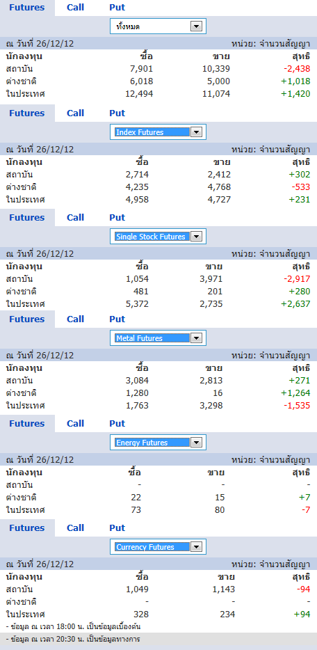317x650 pixels.
Task: Click the topmost Futures tab
Action: coord(27,8)
